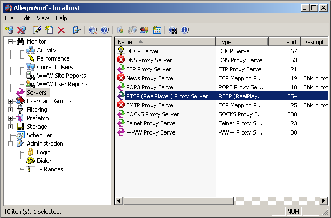Click the globe with magnifier toolbar icon
The image size is (331, 218).
[92, 30]
